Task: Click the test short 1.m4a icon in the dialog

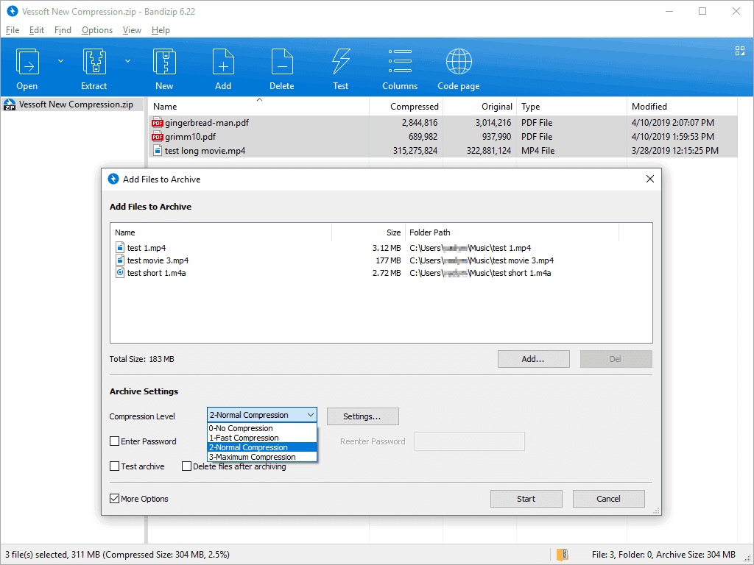Action: pyautogui.click(x=120, y=273)
